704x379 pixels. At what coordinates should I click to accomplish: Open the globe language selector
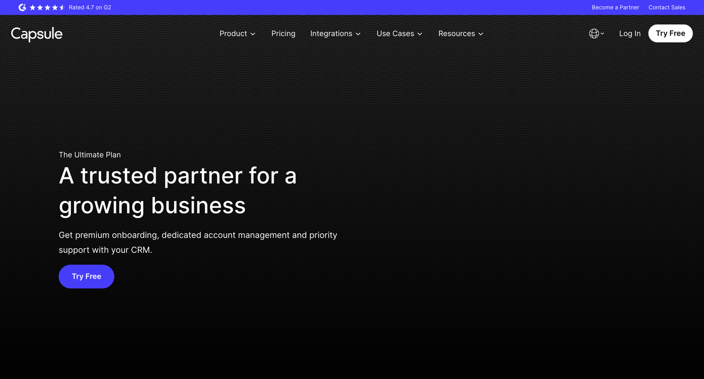(x=596, y=34)
